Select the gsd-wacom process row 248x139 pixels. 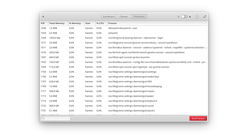click(132, 111)
